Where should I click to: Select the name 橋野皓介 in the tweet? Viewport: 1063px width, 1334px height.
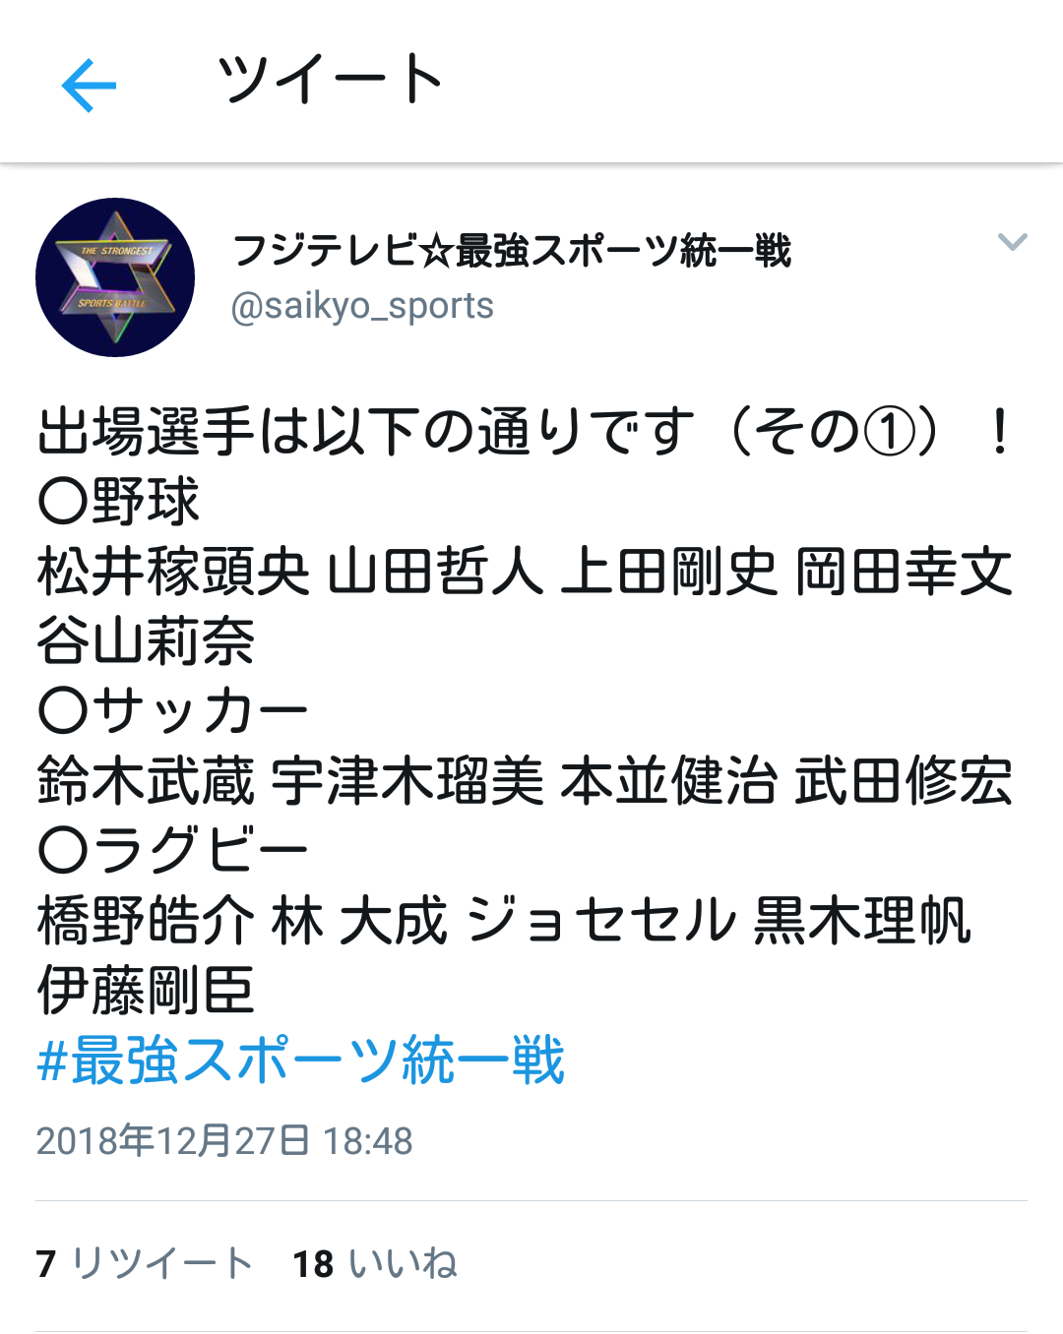(146, 921)
